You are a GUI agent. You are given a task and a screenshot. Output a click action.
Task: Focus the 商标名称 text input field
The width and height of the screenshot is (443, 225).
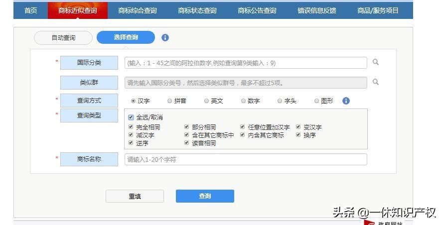(x=246, y=159)
